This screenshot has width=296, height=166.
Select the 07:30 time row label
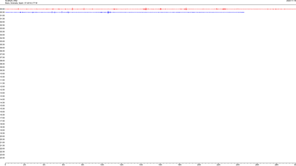click(2, 57)
